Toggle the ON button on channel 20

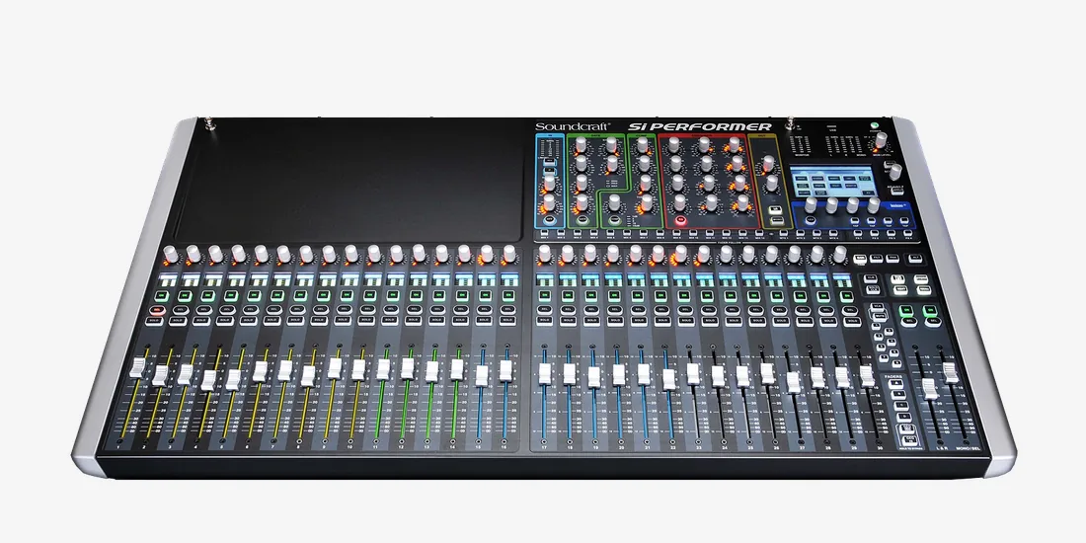615,296
